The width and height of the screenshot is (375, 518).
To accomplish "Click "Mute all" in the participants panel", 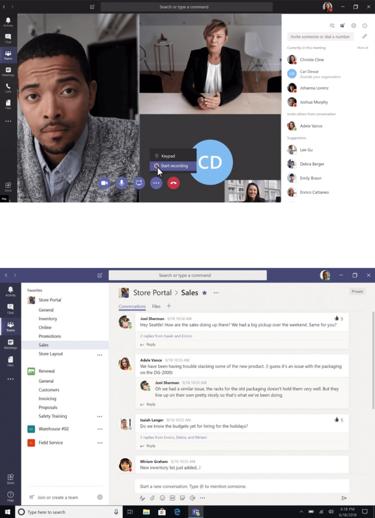I will tap(362, 48).
